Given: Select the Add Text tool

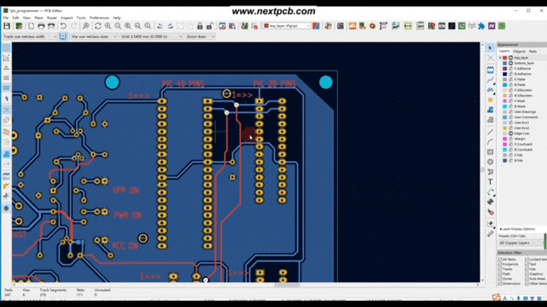Looking at the screenshot, I should click(490, 181).
